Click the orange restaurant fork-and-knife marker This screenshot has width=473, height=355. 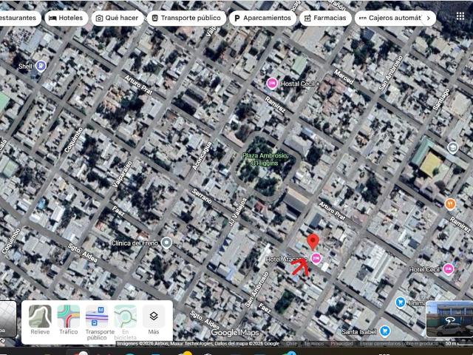coord(450,204)
